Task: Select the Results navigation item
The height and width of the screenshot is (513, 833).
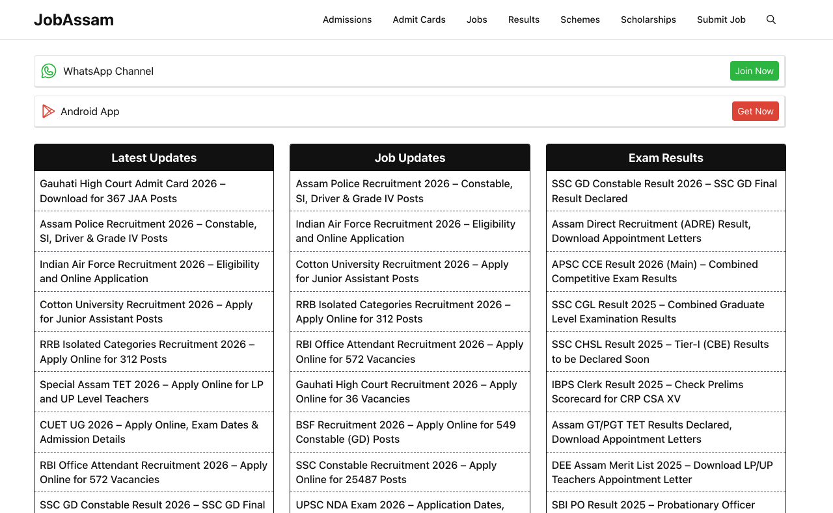Action: (x=523, y=20)
